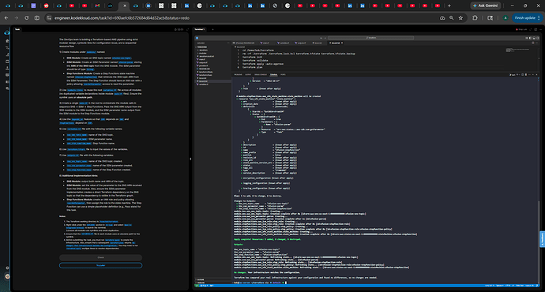Click the Try Later button
The image size is (545, 292).
(x=100, y=265)
